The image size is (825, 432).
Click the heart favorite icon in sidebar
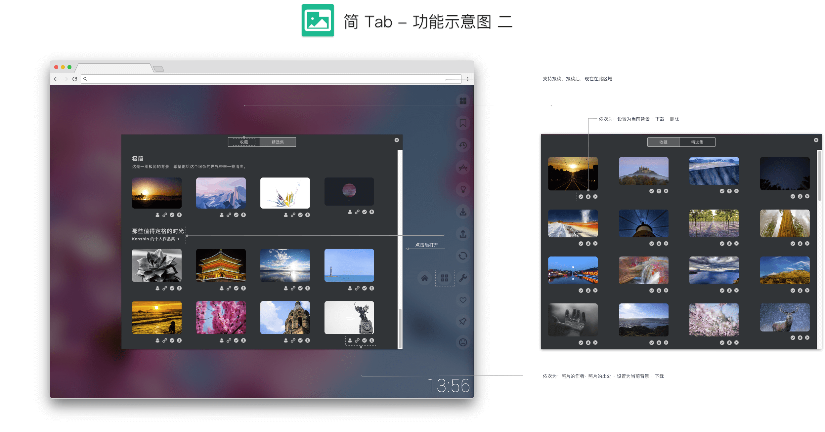pyautogui.click(x=463, y=300)
